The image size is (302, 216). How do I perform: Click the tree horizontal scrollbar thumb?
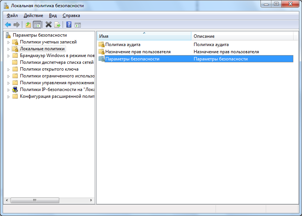point(35,200)
